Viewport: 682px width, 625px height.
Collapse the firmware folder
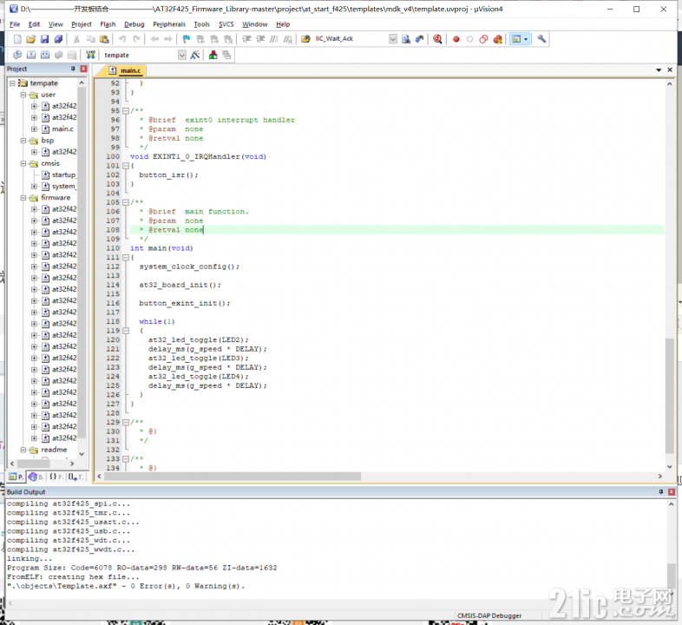pyautogui.click(x=23, y=198)
